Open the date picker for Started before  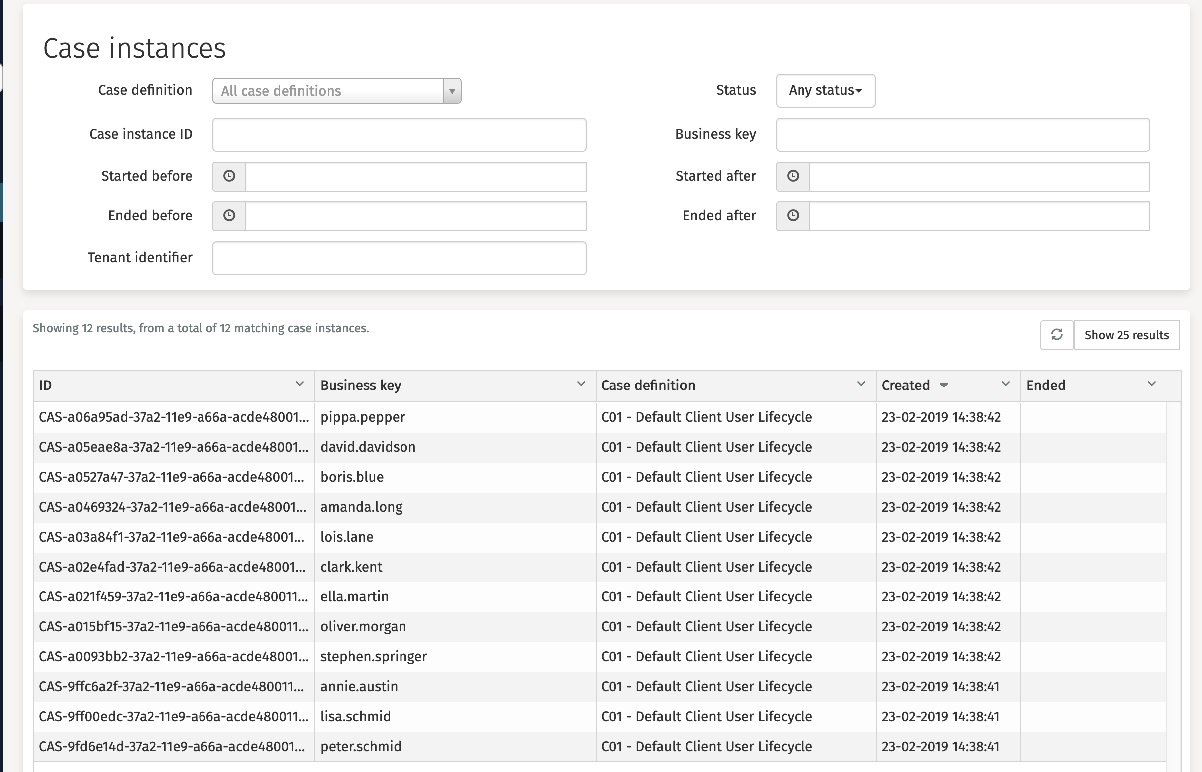point(229,176)
